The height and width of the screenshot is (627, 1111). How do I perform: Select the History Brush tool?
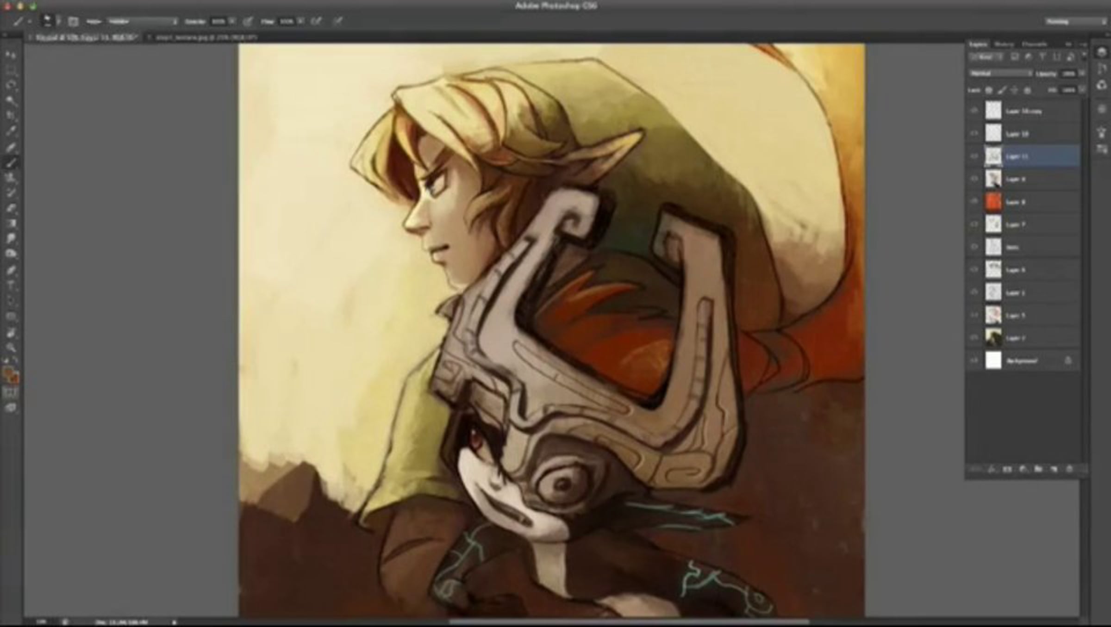[x=11, y=193]
